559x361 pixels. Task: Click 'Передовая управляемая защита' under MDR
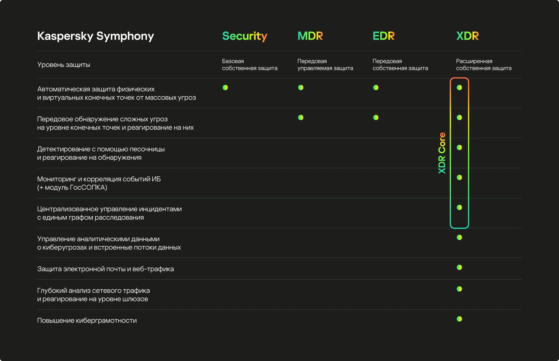click(325, 65)
